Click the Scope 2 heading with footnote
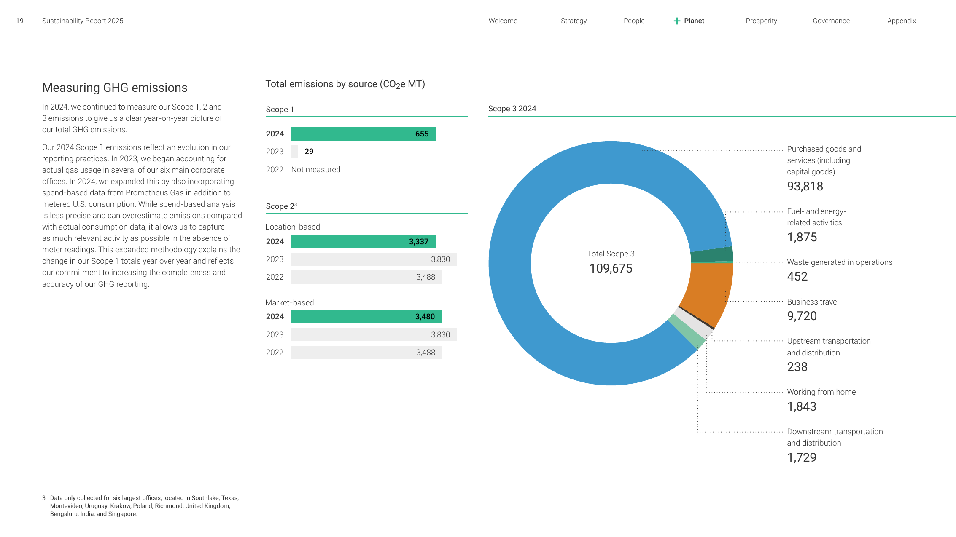The height and width of the screenshot is (537, 956). (281, 206)
